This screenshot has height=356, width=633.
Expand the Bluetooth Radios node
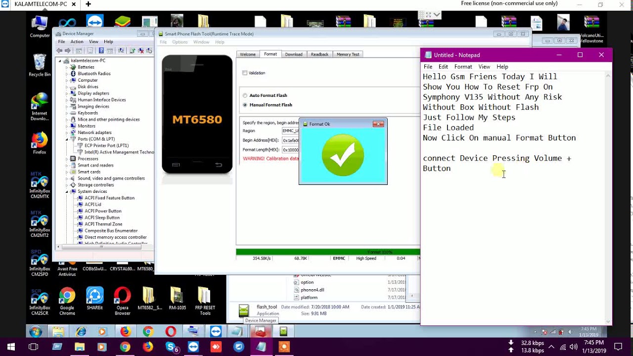pos(67,74)
